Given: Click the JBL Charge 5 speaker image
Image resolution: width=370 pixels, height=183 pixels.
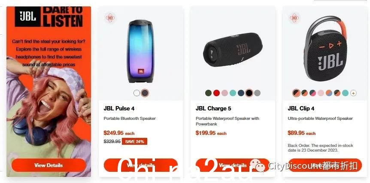Looking at the screenshot, I should tap(233, 49).
